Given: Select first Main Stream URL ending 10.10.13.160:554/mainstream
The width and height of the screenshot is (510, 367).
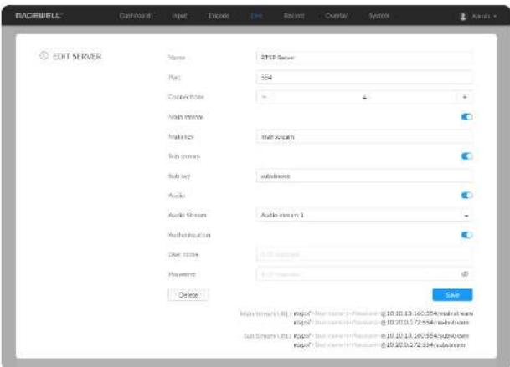Looking at the screenshot, I should coord(384,313).
